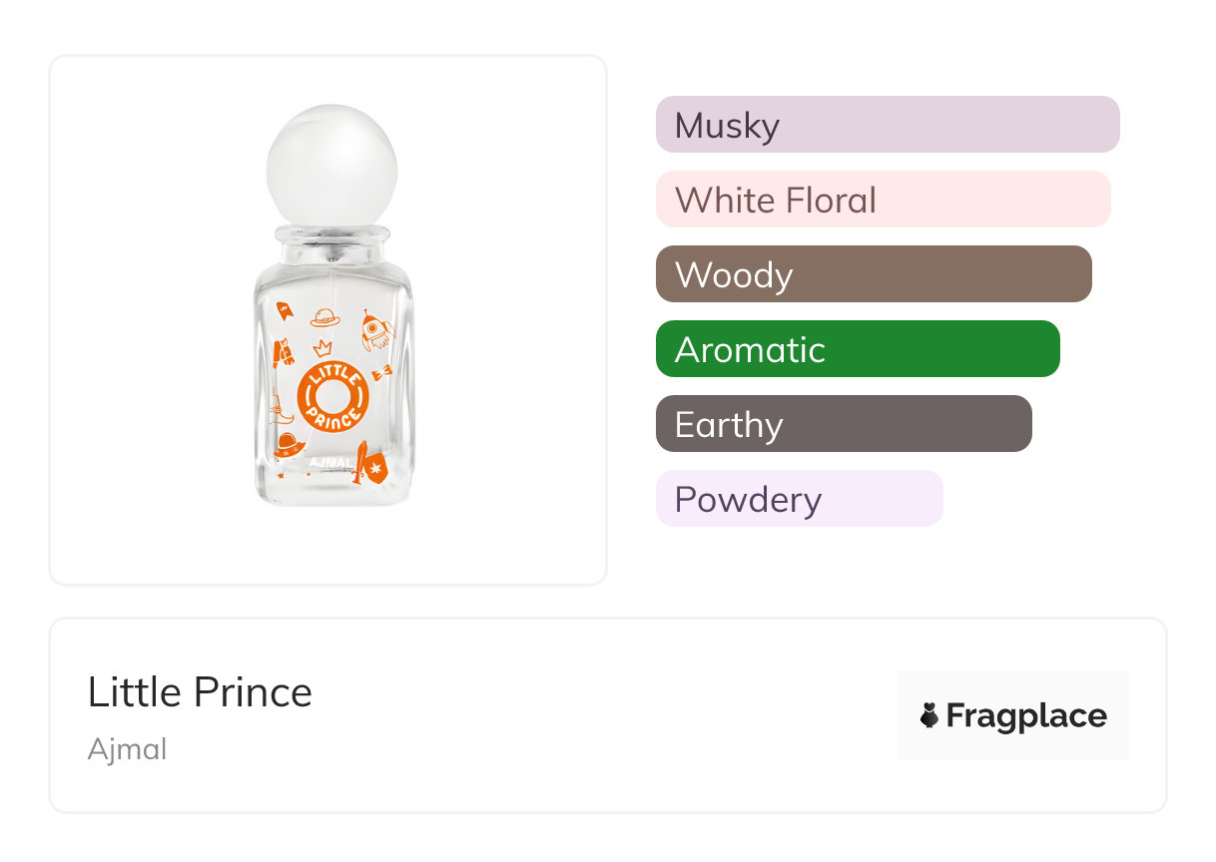This screenshot has width=1216, height=862.
Task: Click the Woody accord bar
Action: tap(874, 274)
